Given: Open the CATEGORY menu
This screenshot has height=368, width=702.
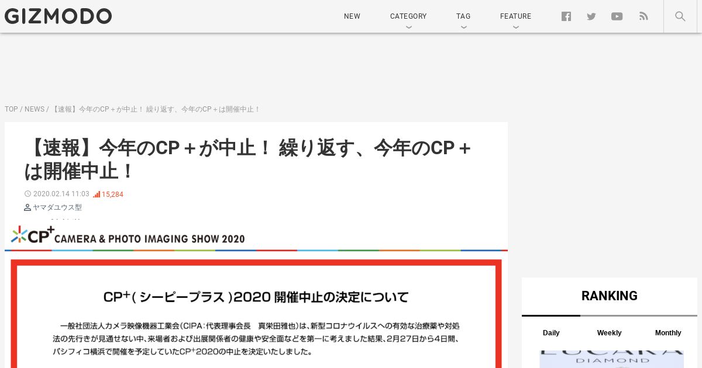Looking at the screenshot, I should point(408,16).
